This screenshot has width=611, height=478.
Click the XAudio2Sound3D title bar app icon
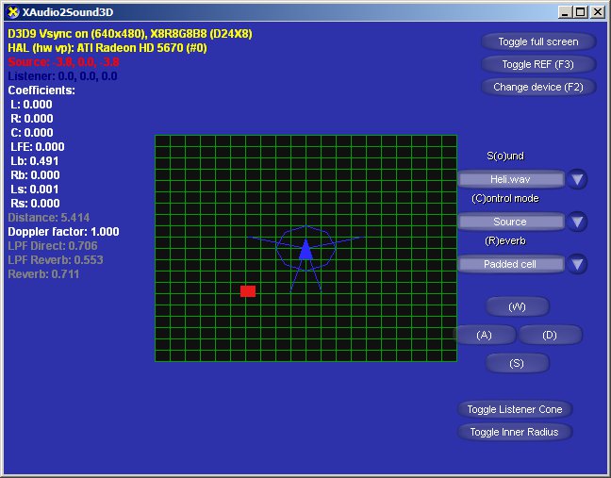coord(12,12)
